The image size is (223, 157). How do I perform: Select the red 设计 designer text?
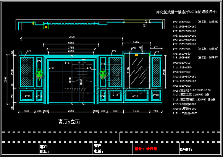[146, 149]
